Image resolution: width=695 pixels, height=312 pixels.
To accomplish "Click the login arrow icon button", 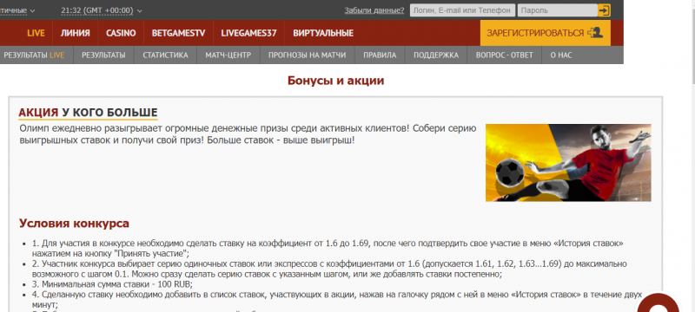I will coord(604,10).
